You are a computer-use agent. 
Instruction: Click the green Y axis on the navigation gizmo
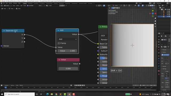pyautogui.click(x=153, y=11)
